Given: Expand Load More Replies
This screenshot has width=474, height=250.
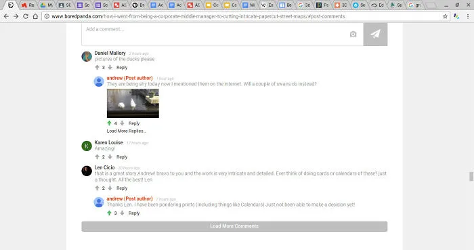Looking at the screenshot, I should (x=127, y=131).
